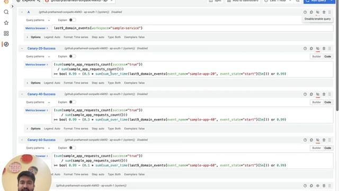This screenshot has width=339, height=191.
Task: Show help for Canary-40-Success query
Action: coord(305,94)
